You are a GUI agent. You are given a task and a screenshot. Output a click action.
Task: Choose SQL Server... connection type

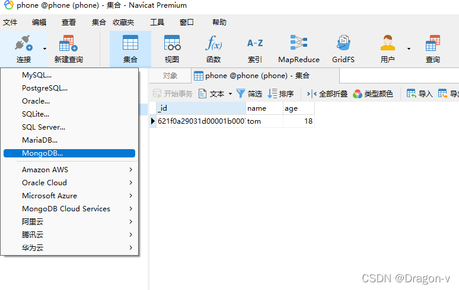pyautogui.click(x=69, y=127)
